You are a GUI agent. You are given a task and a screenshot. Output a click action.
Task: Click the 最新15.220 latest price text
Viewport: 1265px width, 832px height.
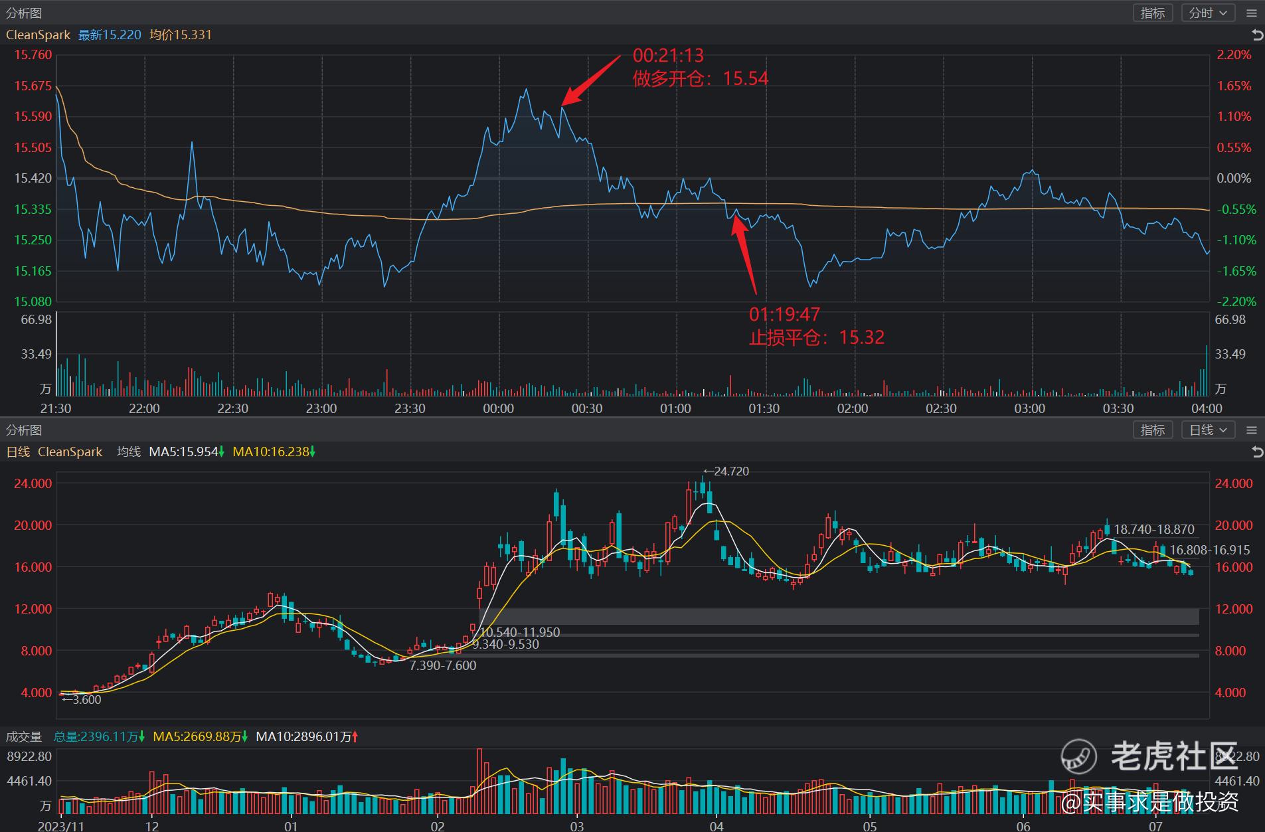pos(110,35)
